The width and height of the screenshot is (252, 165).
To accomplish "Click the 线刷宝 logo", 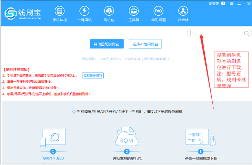I will pos(24,14).
